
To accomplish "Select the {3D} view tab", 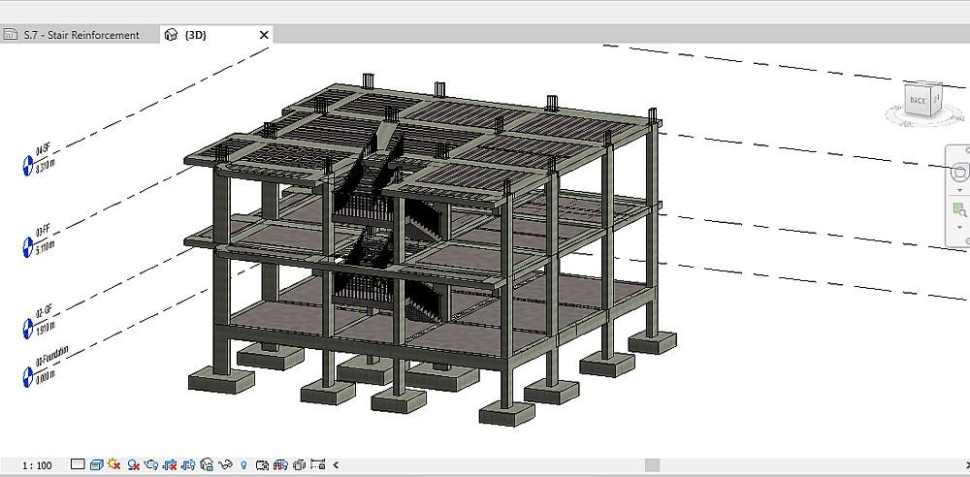I will [x=196, y=35].
